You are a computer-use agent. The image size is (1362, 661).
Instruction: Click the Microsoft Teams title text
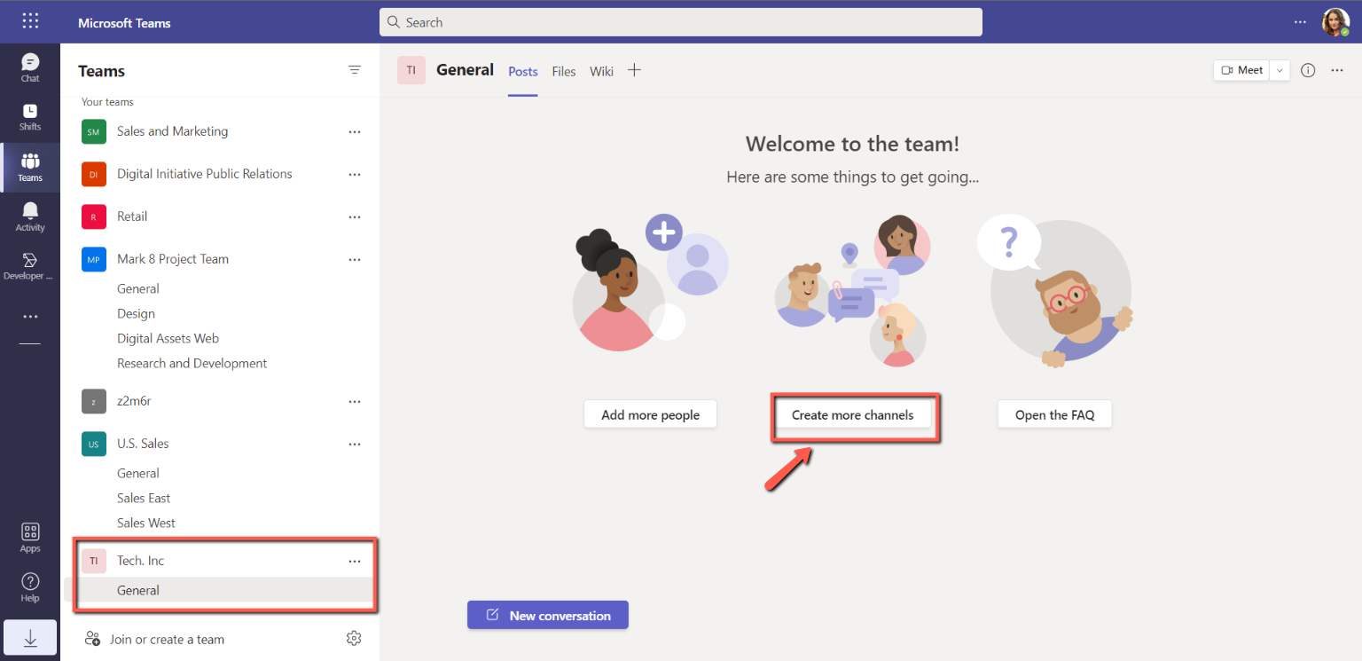pos(124,22)
